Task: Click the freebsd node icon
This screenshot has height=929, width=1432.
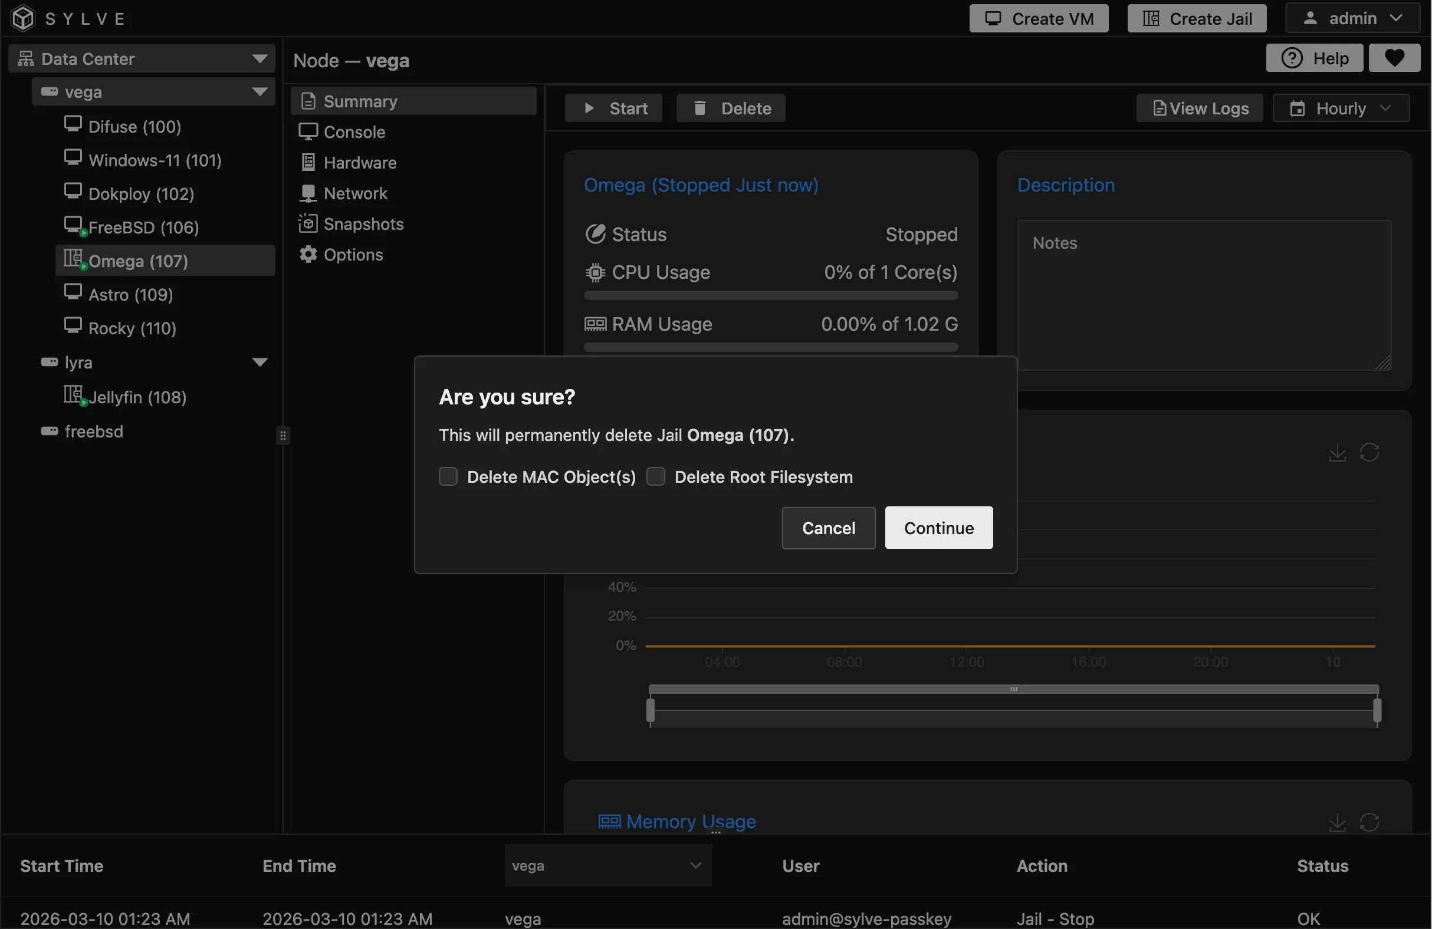Action: point(49,431)
